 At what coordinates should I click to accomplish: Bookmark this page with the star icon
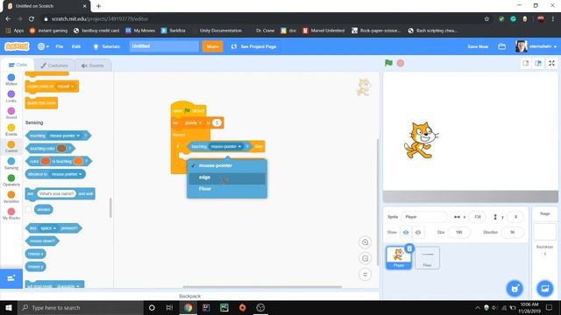tap(486, 19)
